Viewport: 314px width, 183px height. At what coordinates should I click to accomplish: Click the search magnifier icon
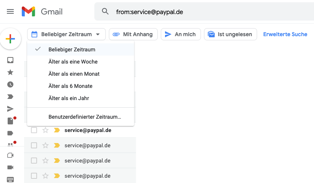point(105,11)
